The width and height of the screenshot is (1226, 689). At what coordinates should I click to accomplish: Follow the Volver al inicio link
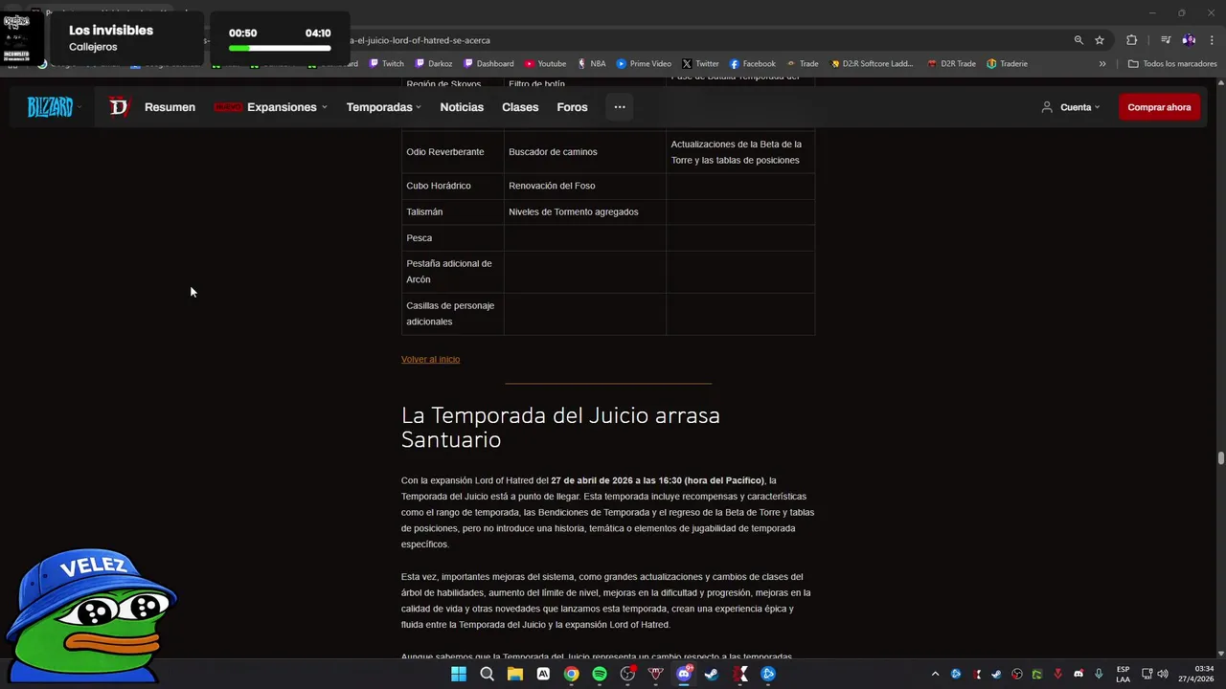430,359
